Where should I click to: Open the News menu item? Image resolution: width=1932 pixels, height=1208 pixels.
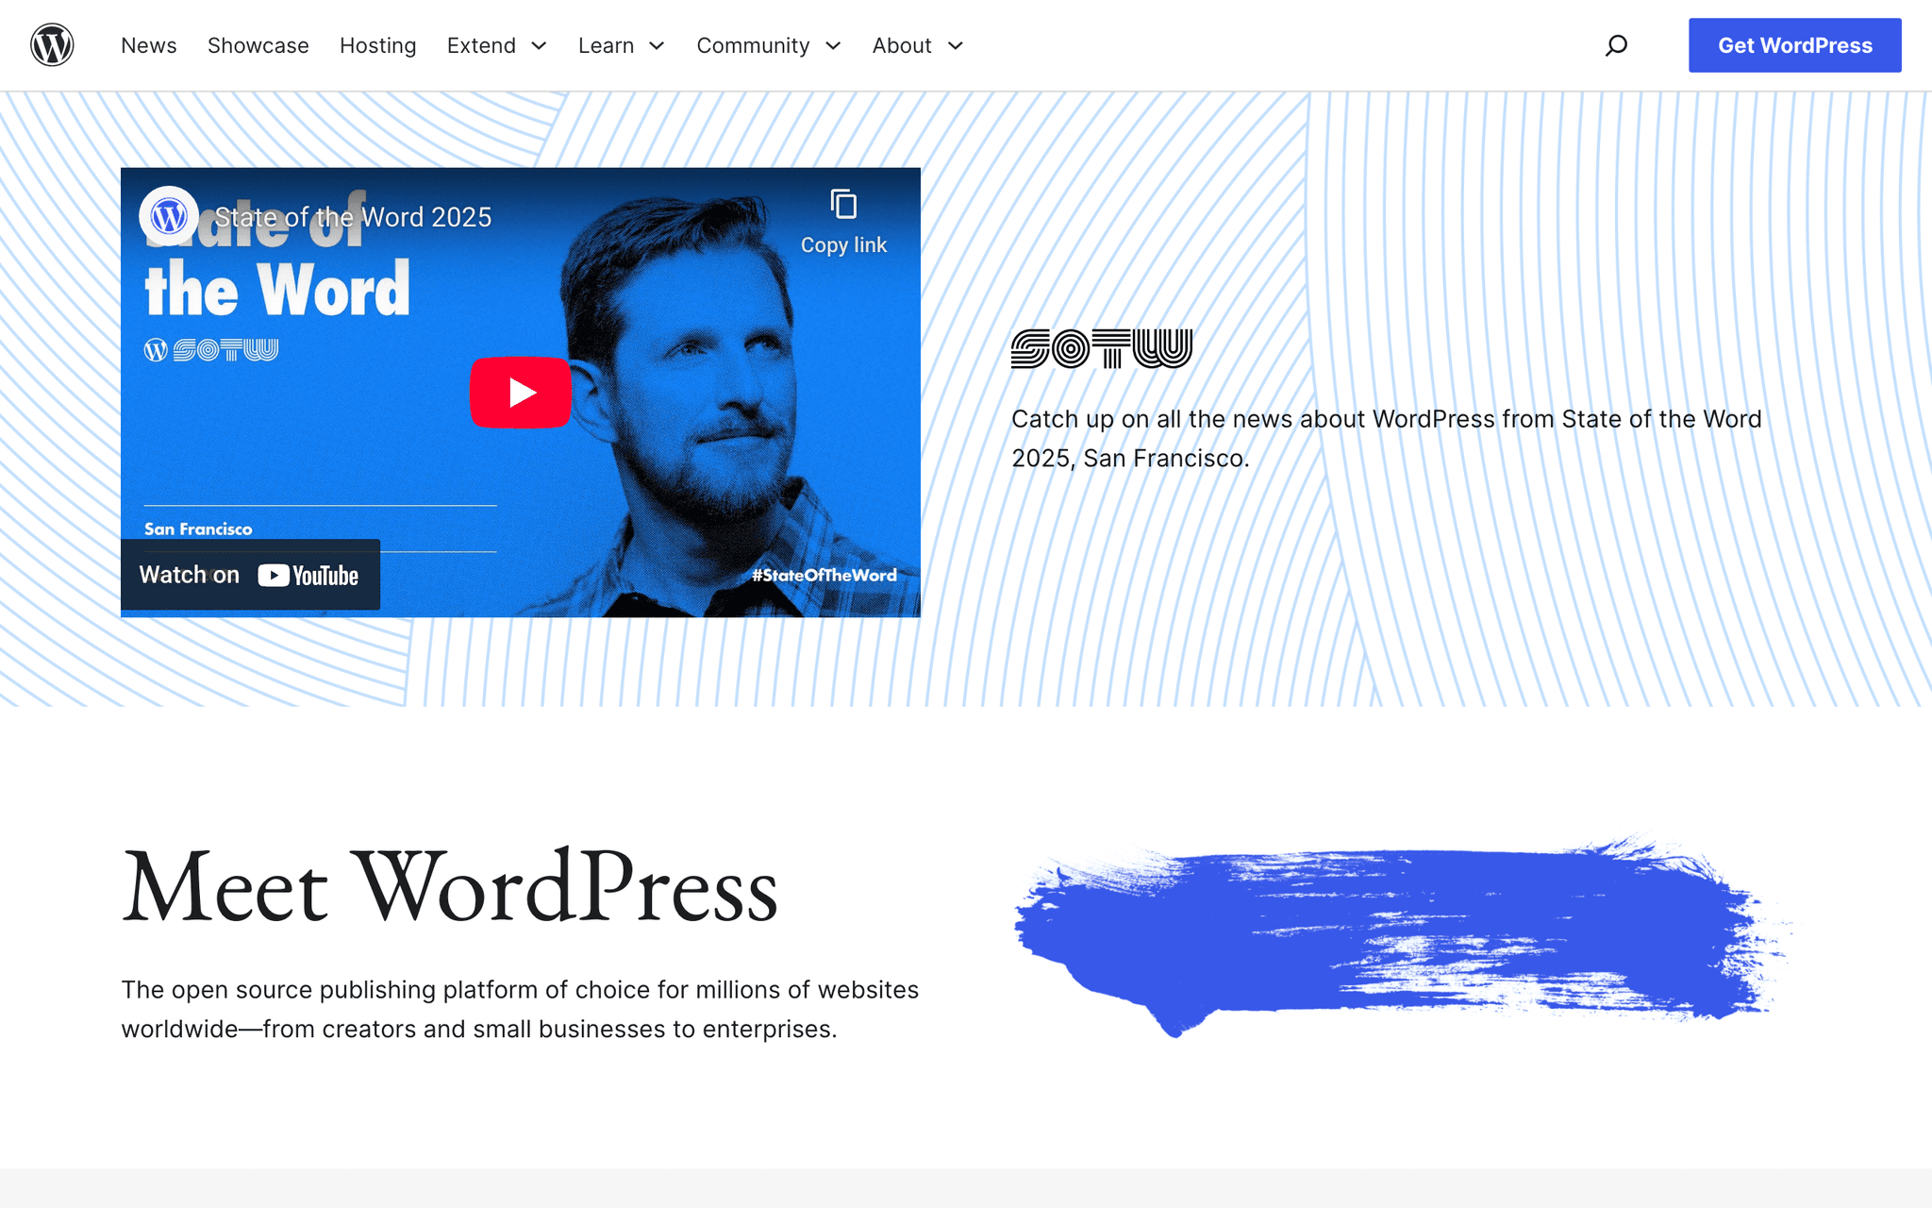(x=148, y=44)
